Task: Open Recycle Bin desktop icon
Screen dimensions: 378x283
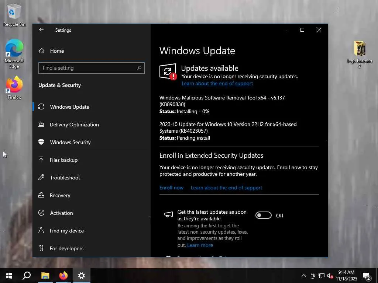Action: click(14, 15)
